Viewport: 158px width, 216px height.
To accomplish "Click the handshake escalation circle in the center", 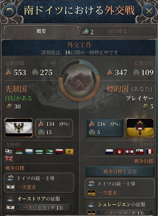I will point(79,81).
